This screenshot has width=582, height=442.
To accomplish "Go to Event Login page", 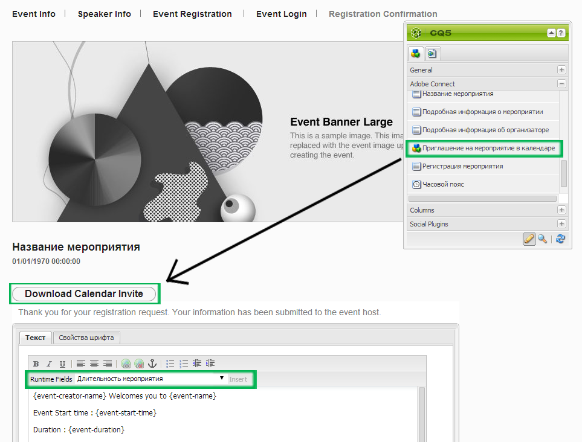I will (282, 14).
